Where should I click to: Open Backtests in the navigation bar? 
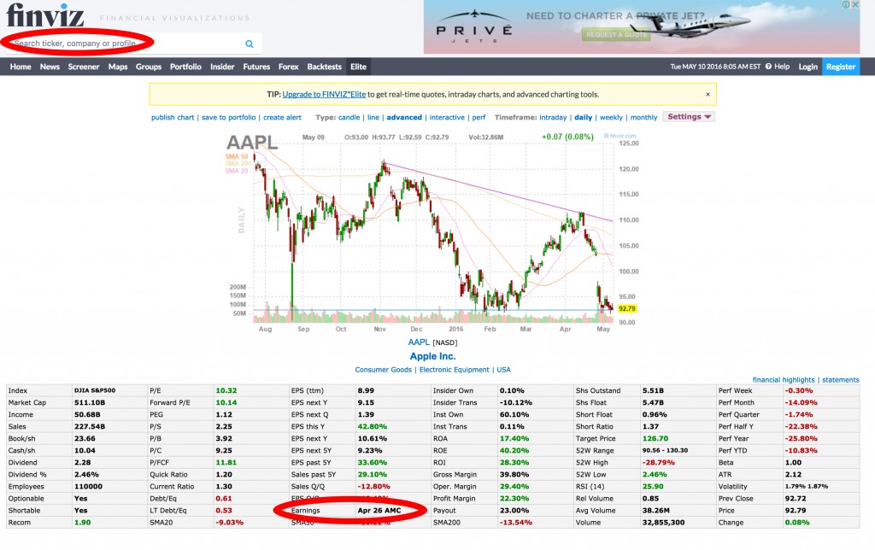[324, 67]
